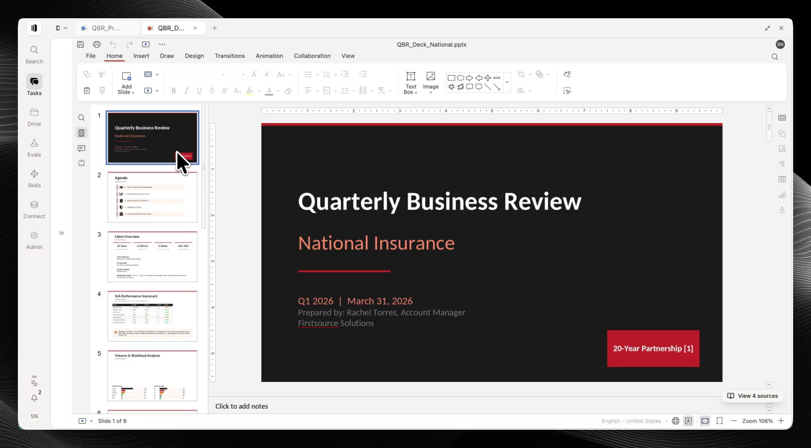Toggle Italic formatting

[x=187, y=91]
